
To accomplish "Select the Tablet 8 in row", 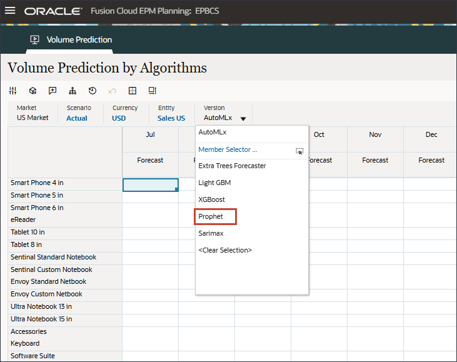I will (26, 245).
